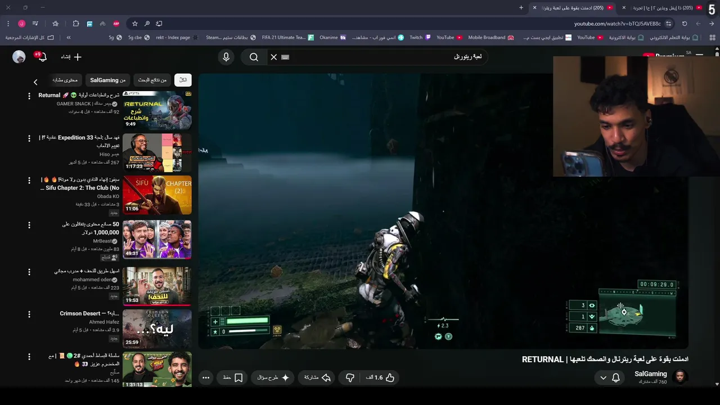Go forward using browser forward arrow
720x405 pixels.
click(698, 24)
